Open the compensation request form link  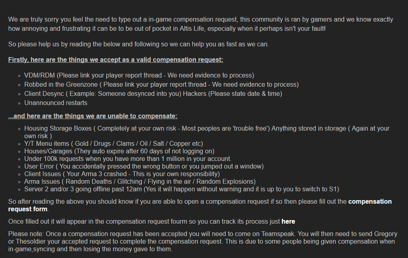(370, 201)
